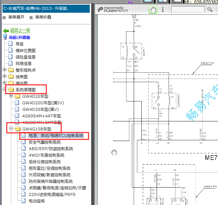Click the Macromedia FlashPaper logo
Image resolution: width=218 pixels, height=205 pixels.
112,9
